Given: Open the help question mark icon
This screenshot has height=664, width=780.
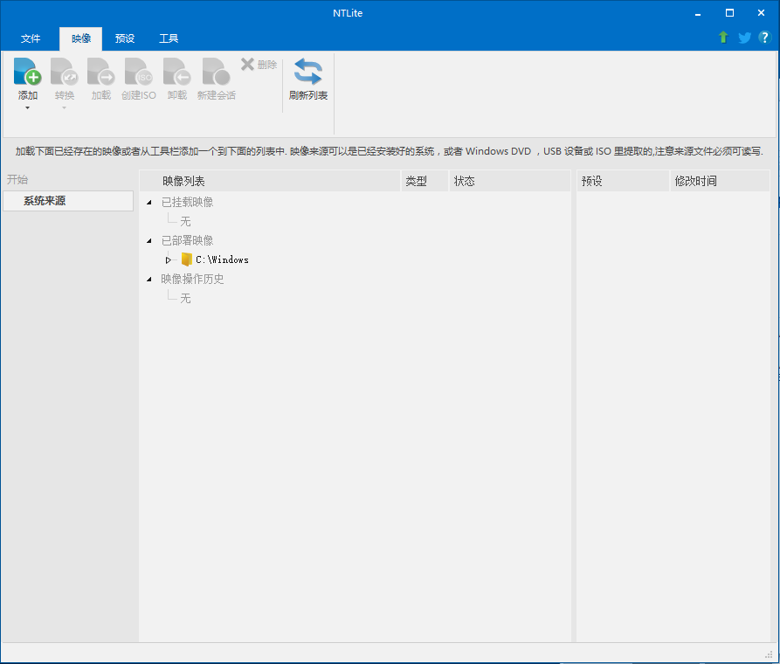Looking at the screenshot, I should (764, 38).
